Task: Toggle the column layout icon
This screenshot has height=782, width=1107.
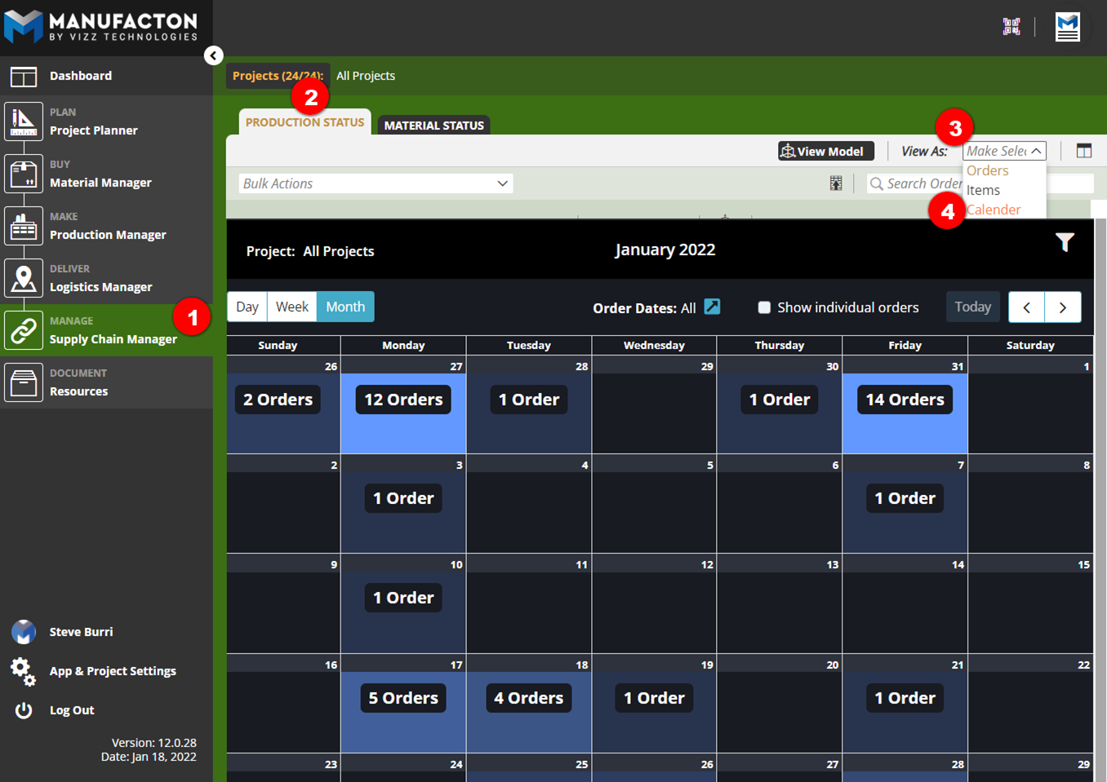Action: pos(1083,151)
